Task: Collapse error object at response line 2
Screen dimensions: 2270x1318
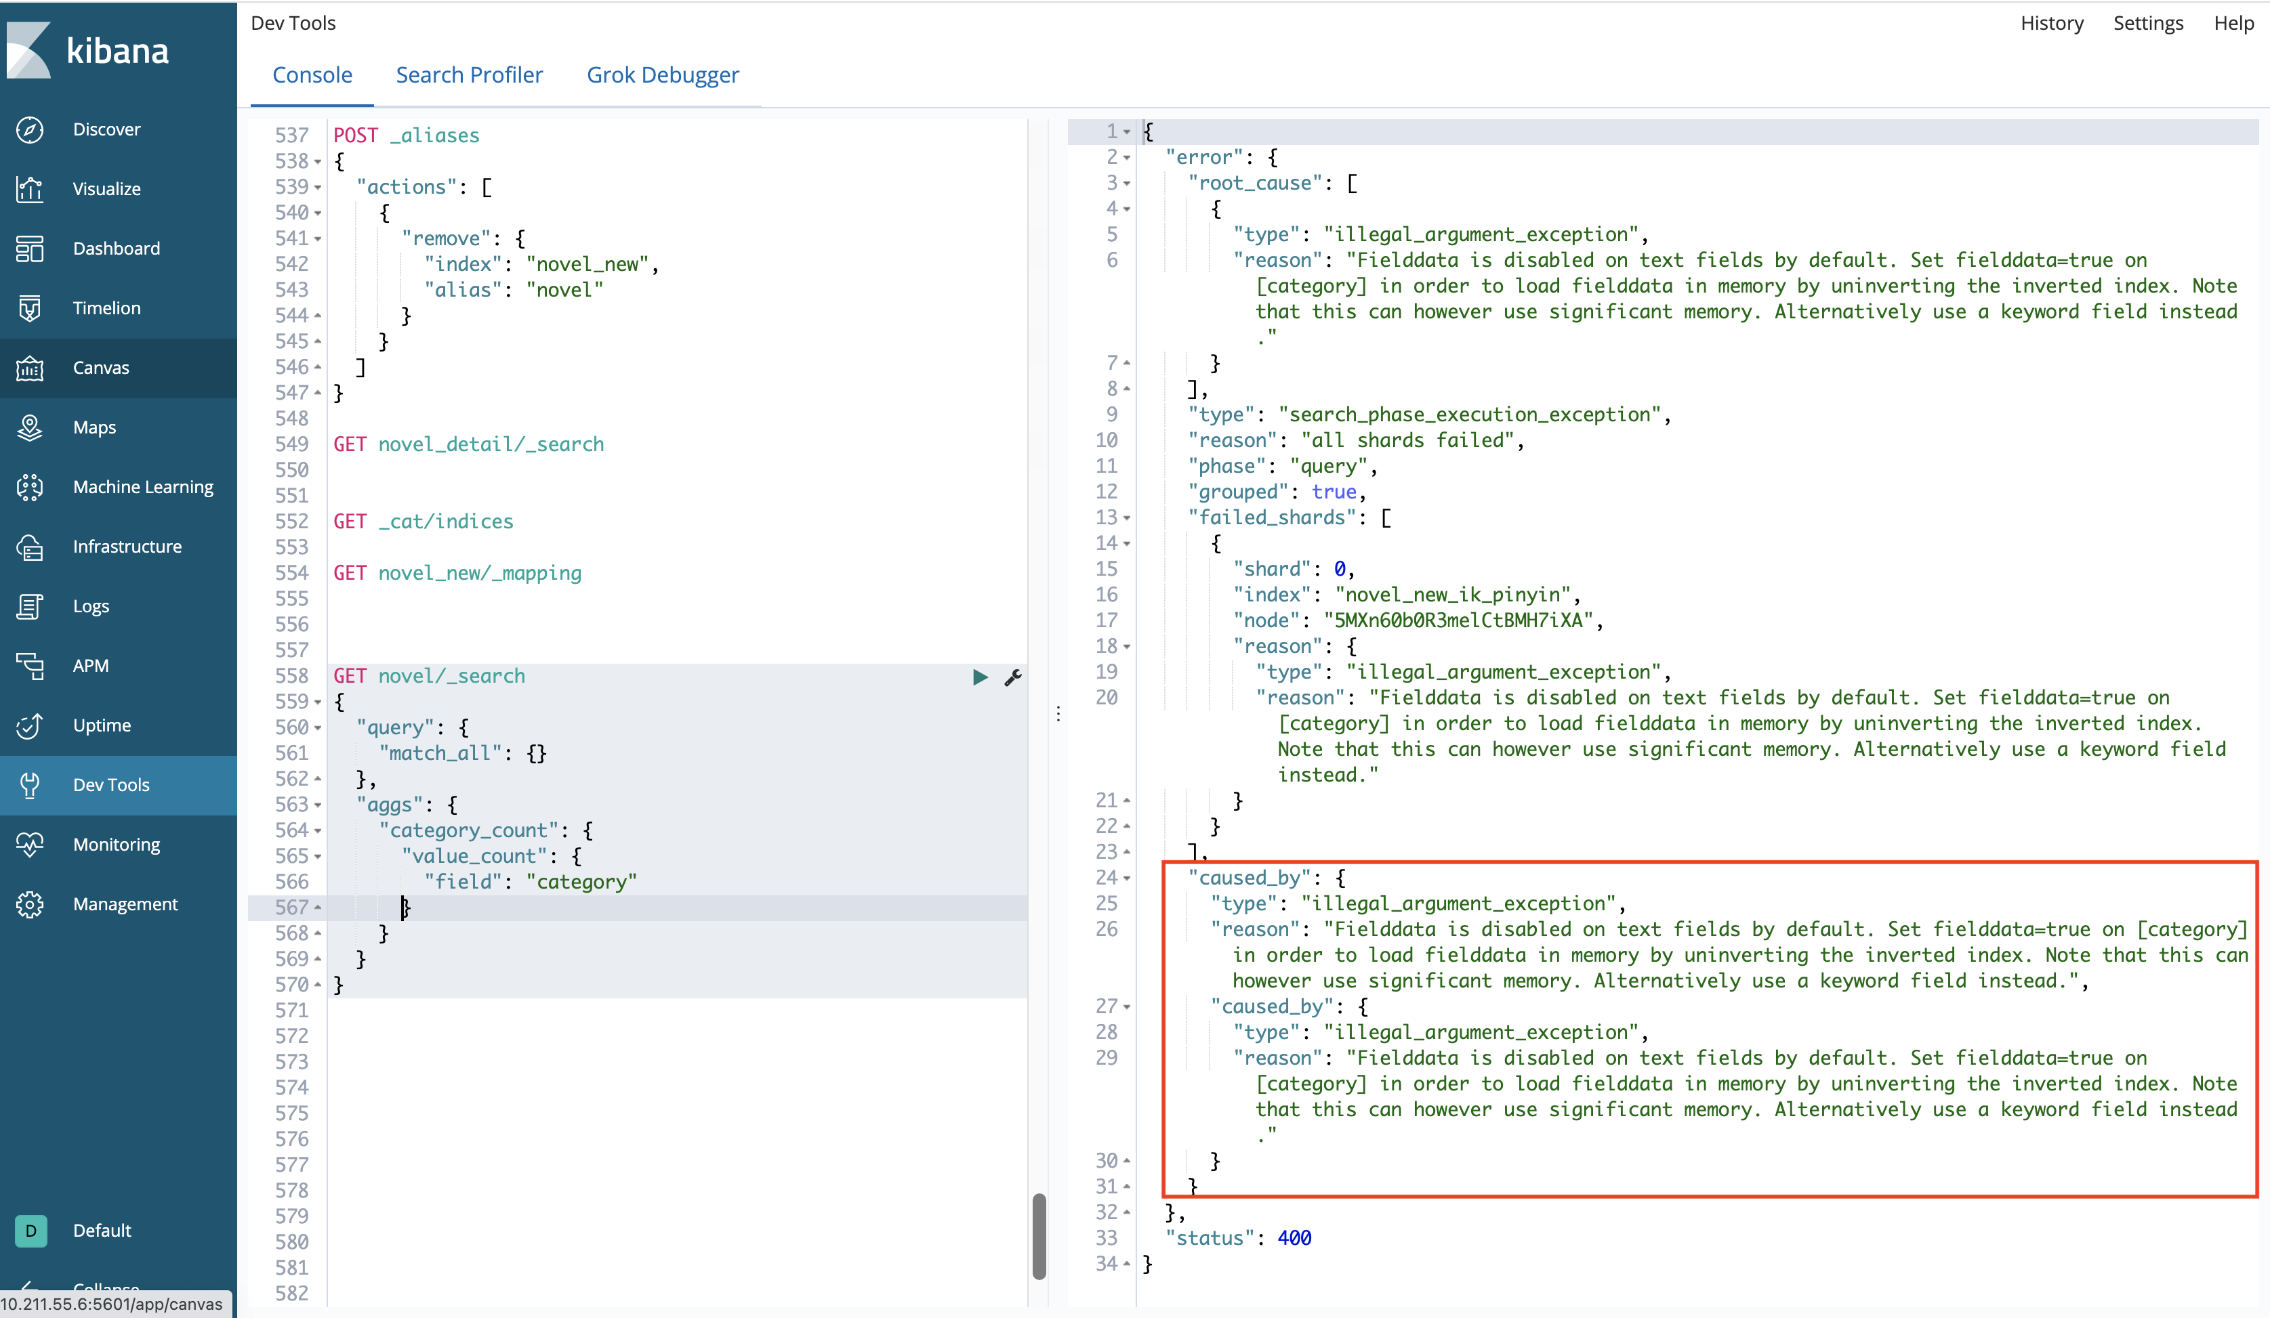Action: (x=1126, y=158)
